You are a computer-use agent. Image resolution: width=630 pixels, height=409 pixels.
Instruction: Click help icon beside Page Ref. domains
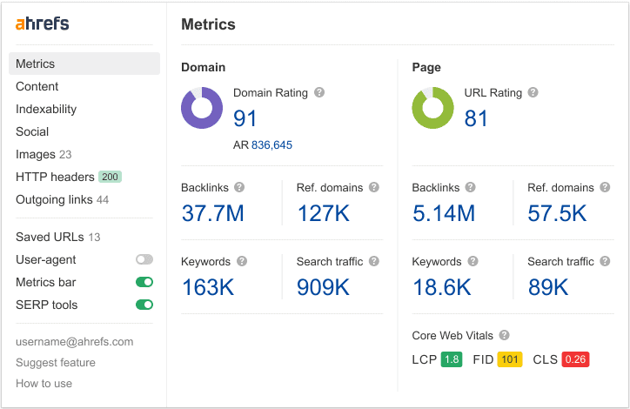pyautogui.click(x=605, y=187)
